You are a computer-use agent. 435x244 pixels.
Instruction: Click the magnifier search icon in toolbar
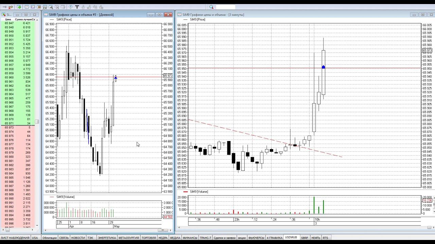[x=211, y=7]
